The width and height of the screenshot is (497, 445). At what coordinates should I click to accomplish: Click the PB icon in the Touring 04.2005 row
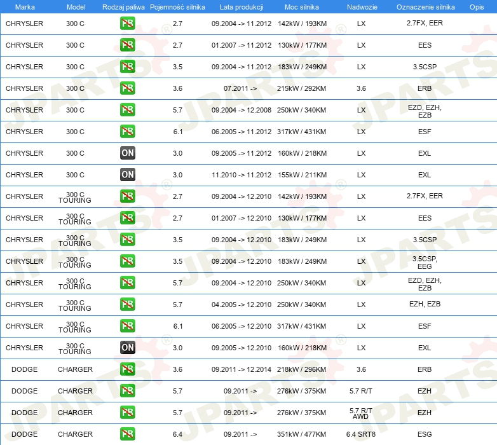127,305
